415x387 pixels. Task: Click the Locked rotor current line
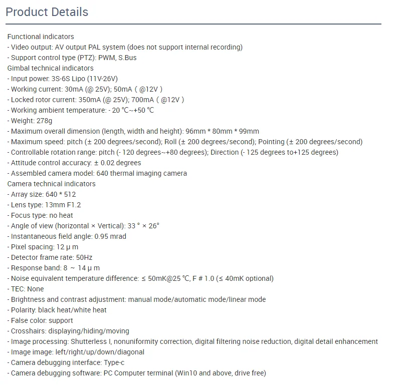[x=96, y=100]
